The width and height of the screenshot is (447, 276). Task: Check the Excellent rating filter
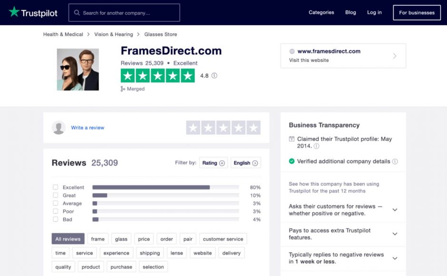click(x=55, y=187)
